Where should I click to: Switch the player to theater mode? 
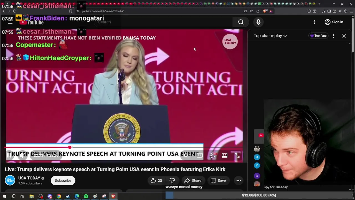pyautogui.click(x=224, y=156)
